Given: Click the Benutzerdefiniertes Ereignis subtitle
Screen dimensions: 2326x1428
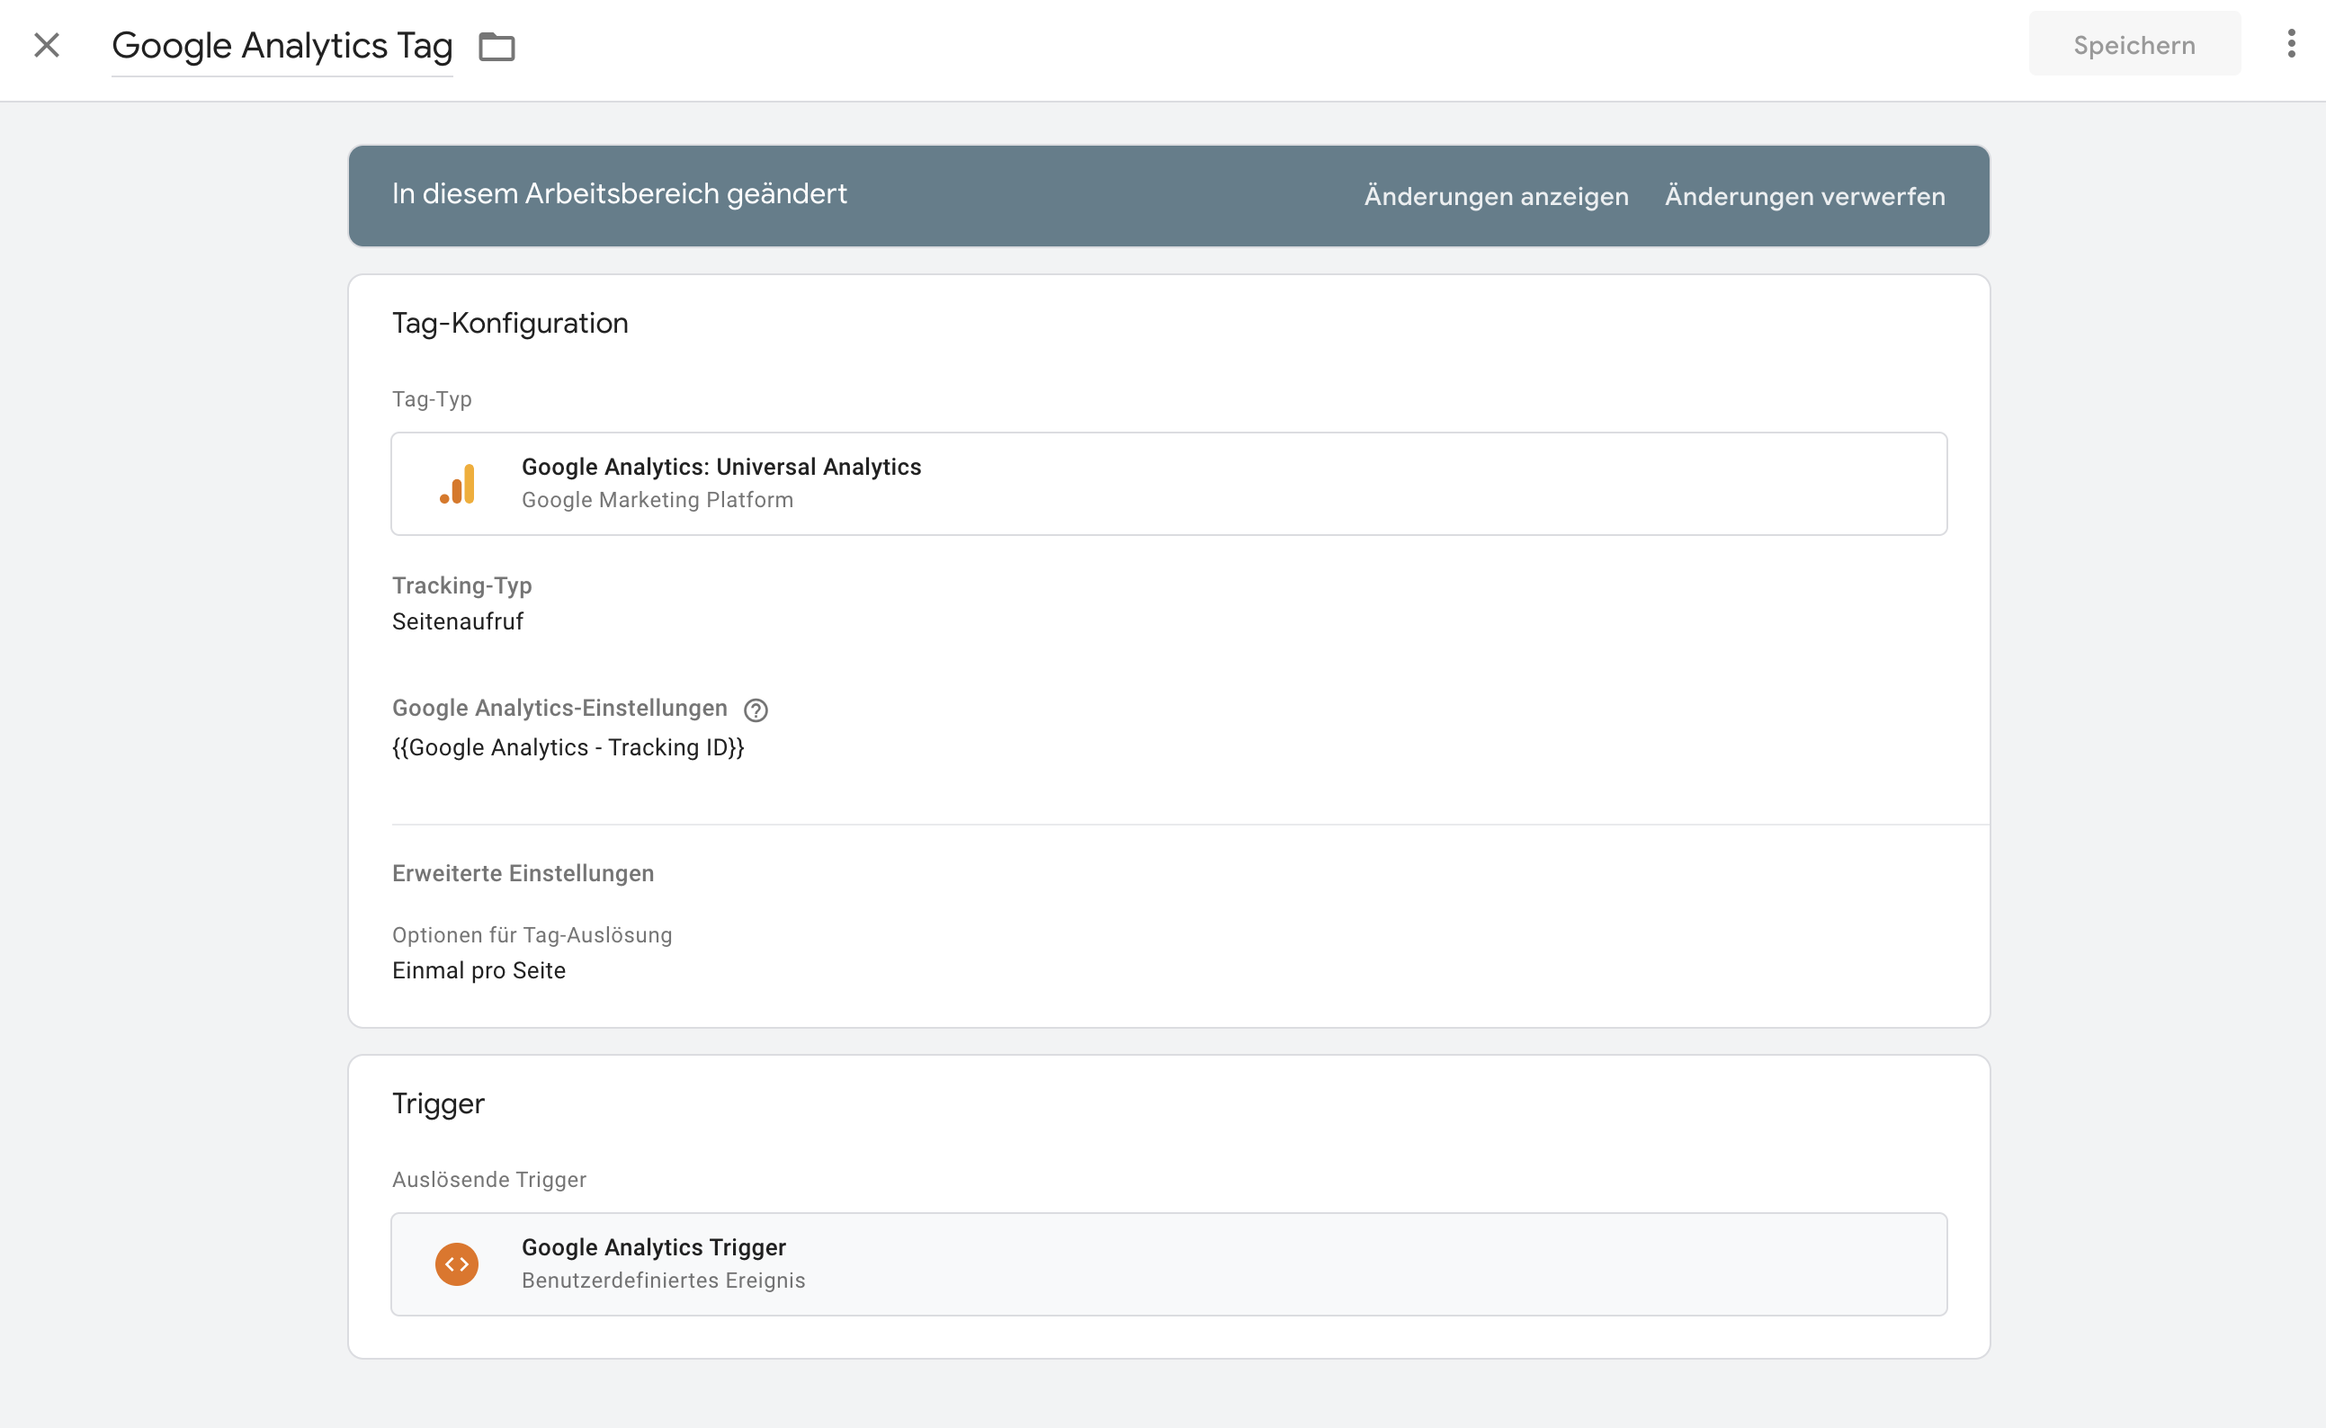Looking at the screenshot, I should 663,1281.
